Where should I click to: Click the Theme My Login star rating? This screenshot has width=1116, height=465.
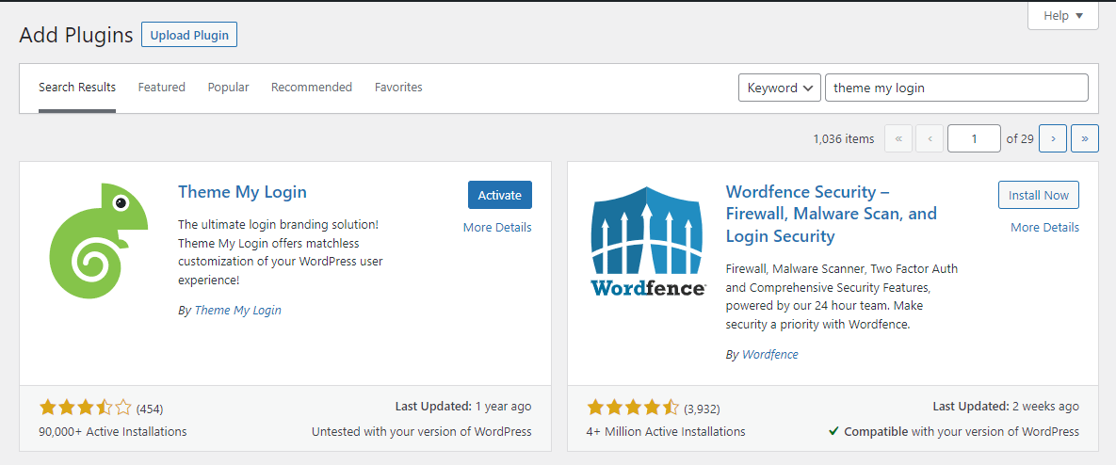point(86,408)
